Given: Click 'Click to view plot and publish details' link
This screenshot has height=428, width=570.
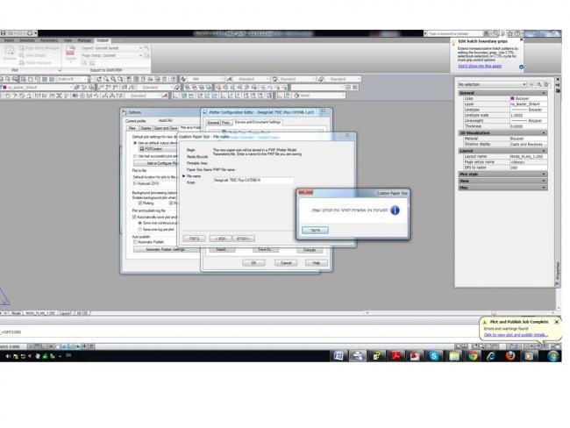Looking at the screenshot, I should coord(516,335).
